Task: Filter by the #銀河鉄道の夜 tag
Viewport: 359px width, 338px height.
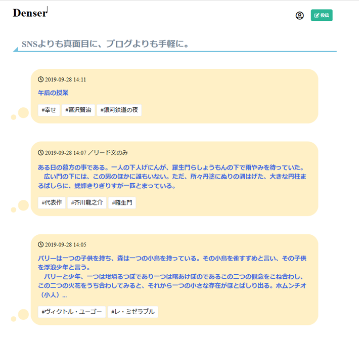Action: 119,110
